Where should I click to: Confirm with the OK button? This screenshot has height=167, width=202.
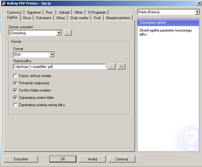[x=63, y=159]
